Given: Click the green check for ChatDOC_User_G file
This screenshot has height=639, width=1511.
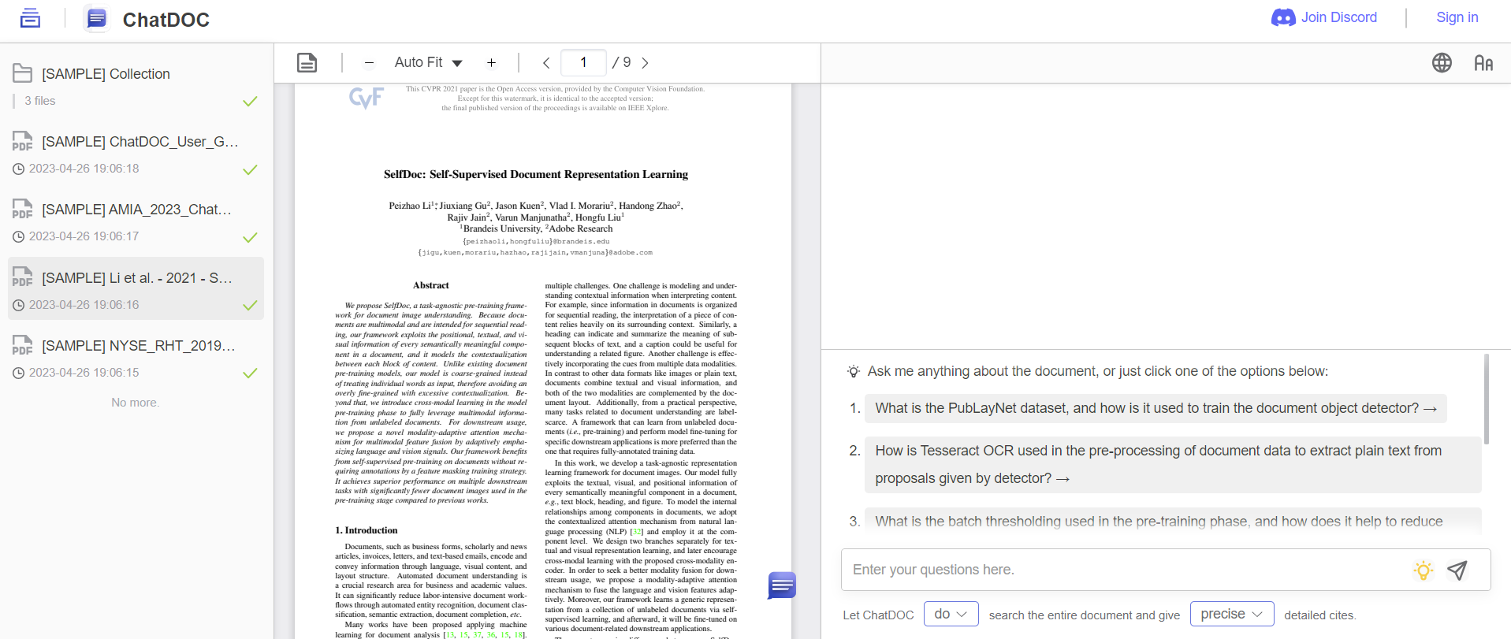Looking at the screenshot, I should [x=250, y=170].
